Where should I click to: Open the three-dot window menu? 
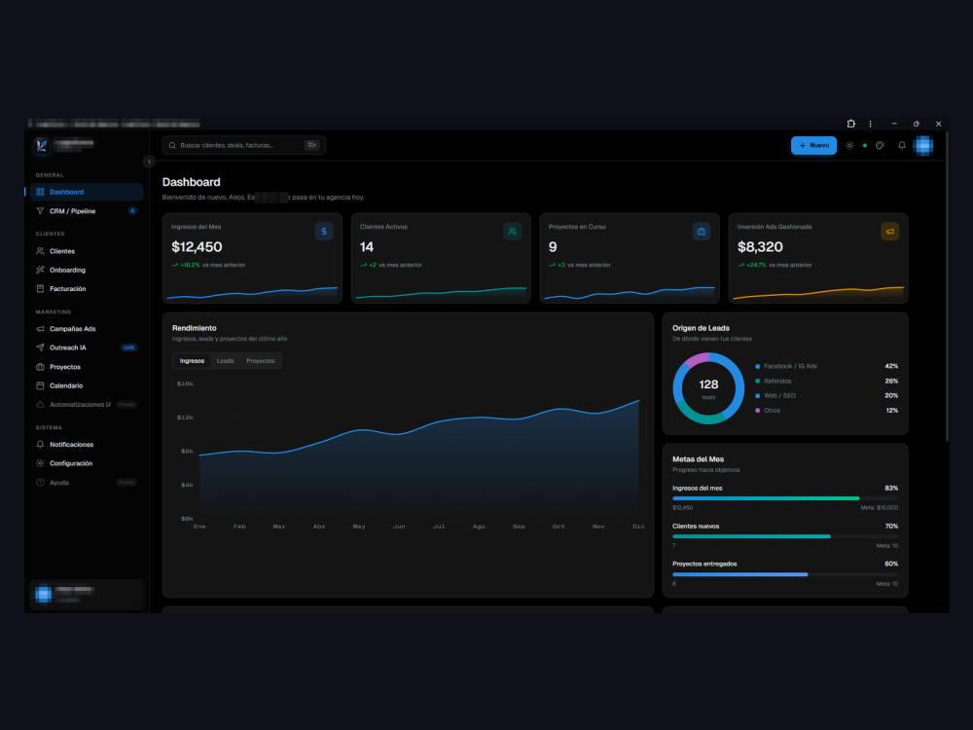click(870, 124)
